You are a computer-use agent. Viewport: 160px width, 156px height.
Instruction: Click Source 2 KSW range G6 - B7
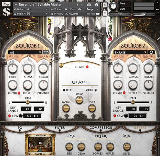click(x=138, y=116)
